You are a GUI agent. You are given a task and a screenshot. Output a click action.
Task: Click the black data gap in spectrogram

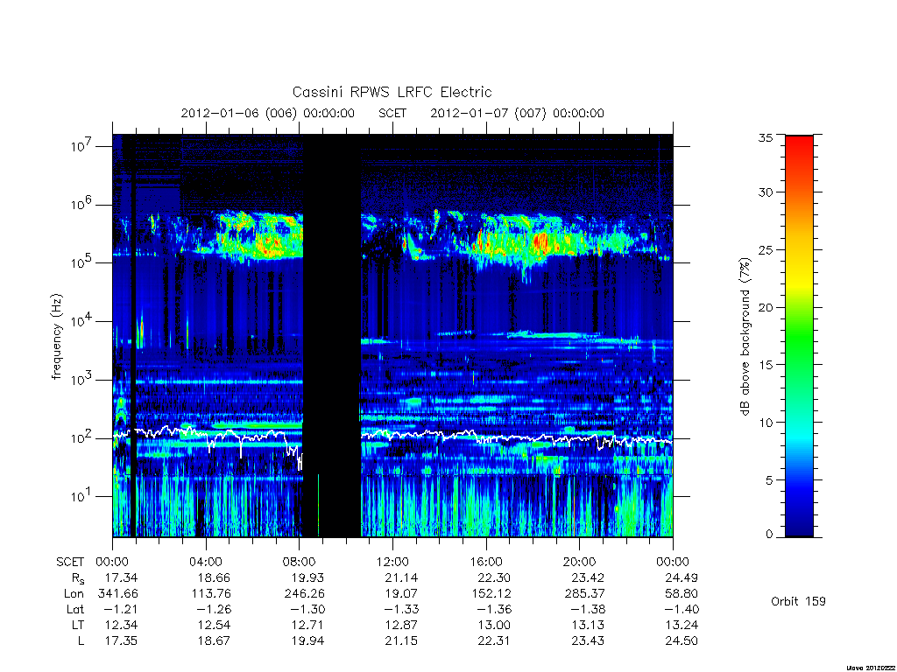click(x=332, y=336)
